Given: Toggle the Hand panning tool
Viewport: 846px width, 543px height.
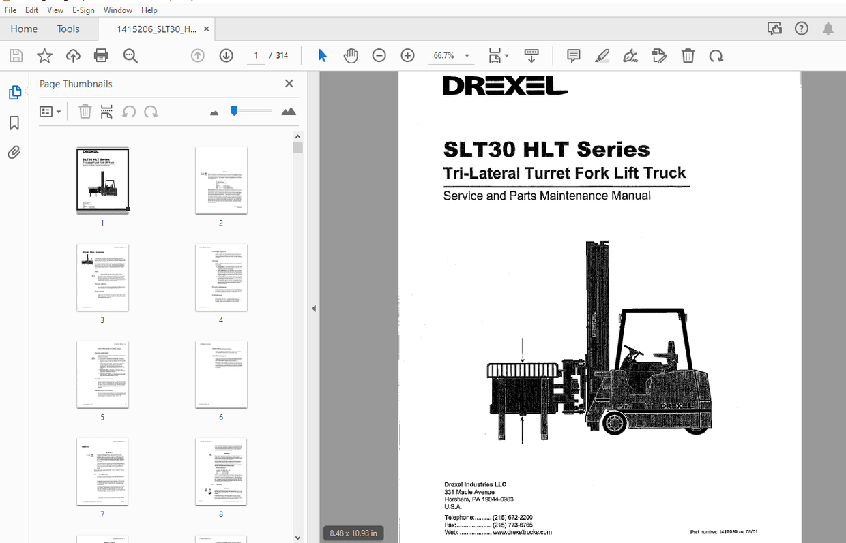Looking at the screenshot, I should coord(351,55).
